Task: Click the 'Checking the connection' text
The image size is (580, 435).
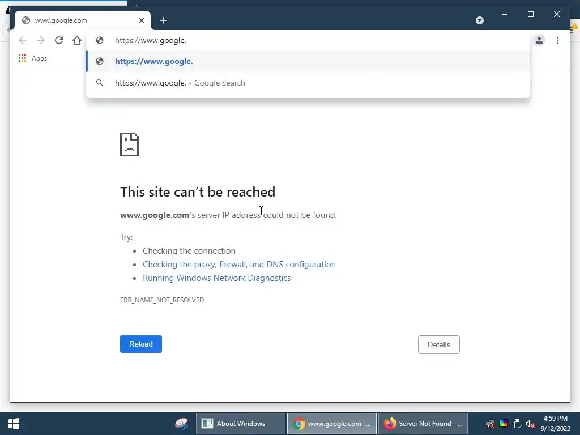Action: click(189, 251)
